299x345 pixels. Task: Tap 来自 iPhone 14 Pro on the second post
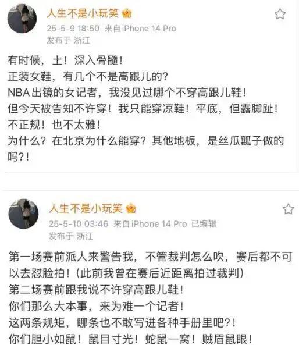click(x=150, y=224)
